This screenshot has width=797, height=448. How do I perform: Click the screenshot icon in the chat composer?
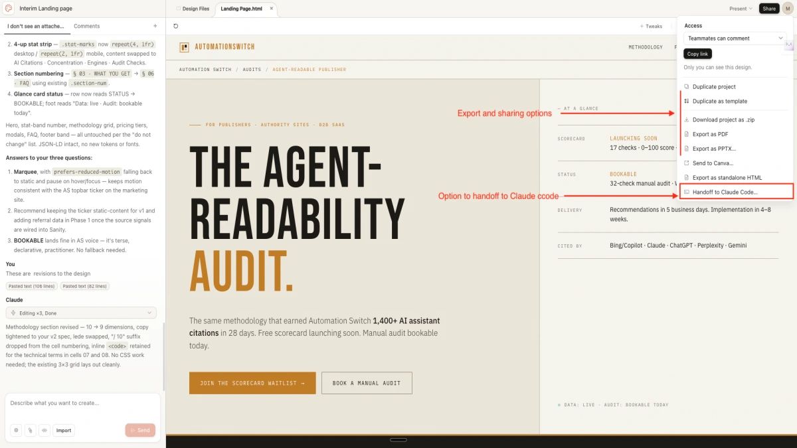pyautogui.click(x=44, y=430)
